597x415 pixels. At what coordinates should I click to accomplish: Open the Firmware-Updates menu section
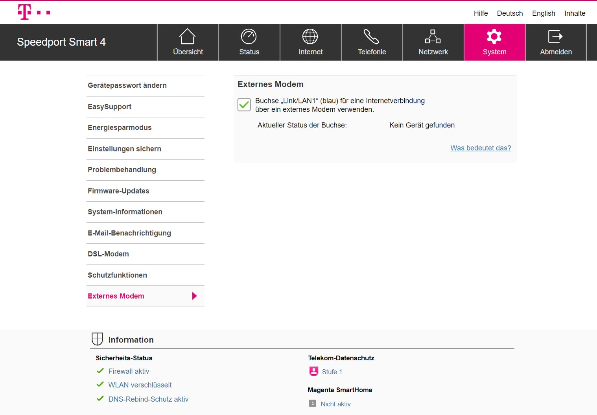[x=118, y=191]
